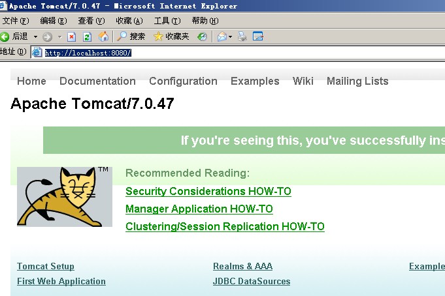Open the Back history dropdown arrow
This screenshot has width=445, height=296.
(x=35, y=37)
